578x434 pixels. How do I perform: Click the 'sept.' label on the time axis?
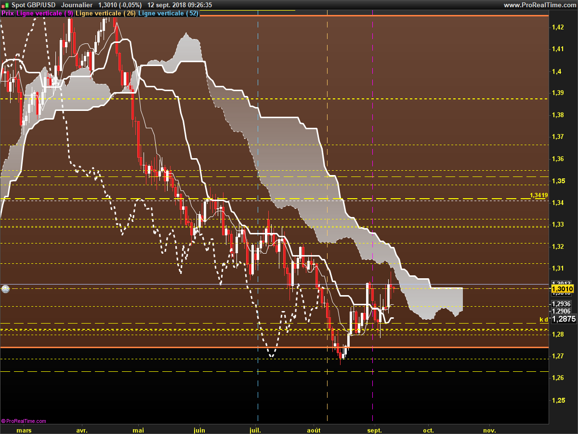click(x=374, y=430)
